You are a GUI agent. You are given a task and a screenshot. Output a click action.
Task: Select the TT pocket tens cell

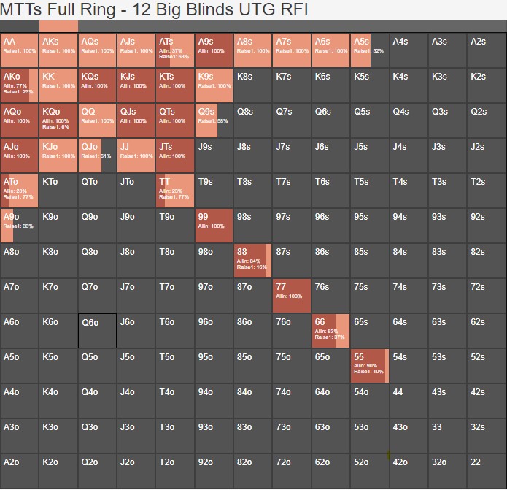coord(175,191)
